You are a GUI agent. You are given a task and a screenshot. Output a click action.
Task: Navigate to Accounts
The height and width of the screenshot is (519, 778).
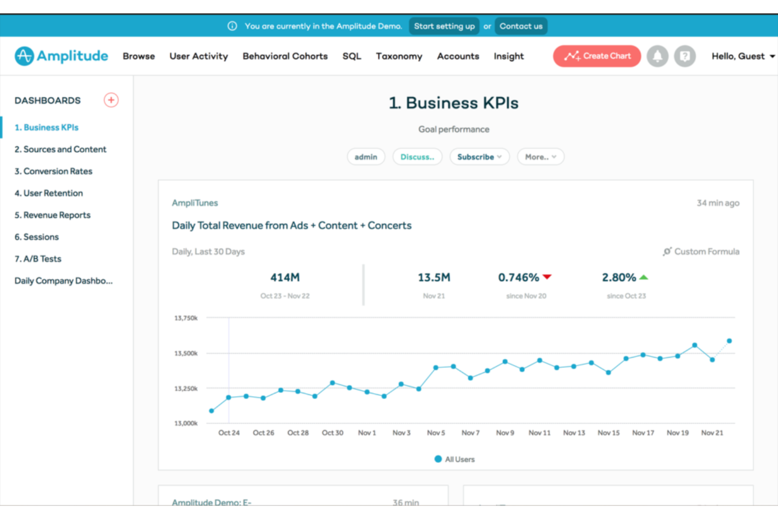(x=458, y=56)
